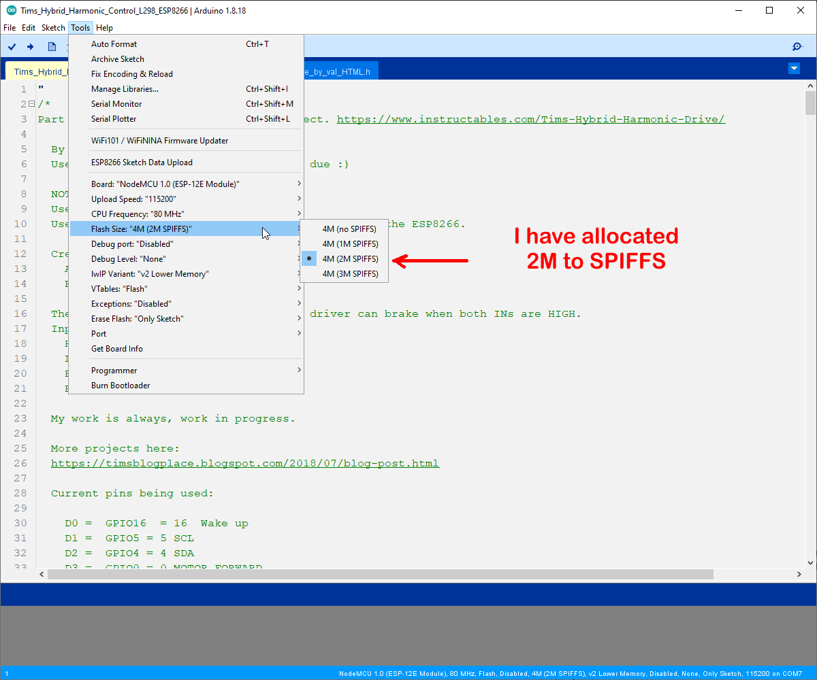817x680 pixels.
Task: Click Burn Bootloader
Action: coord(187,386)
